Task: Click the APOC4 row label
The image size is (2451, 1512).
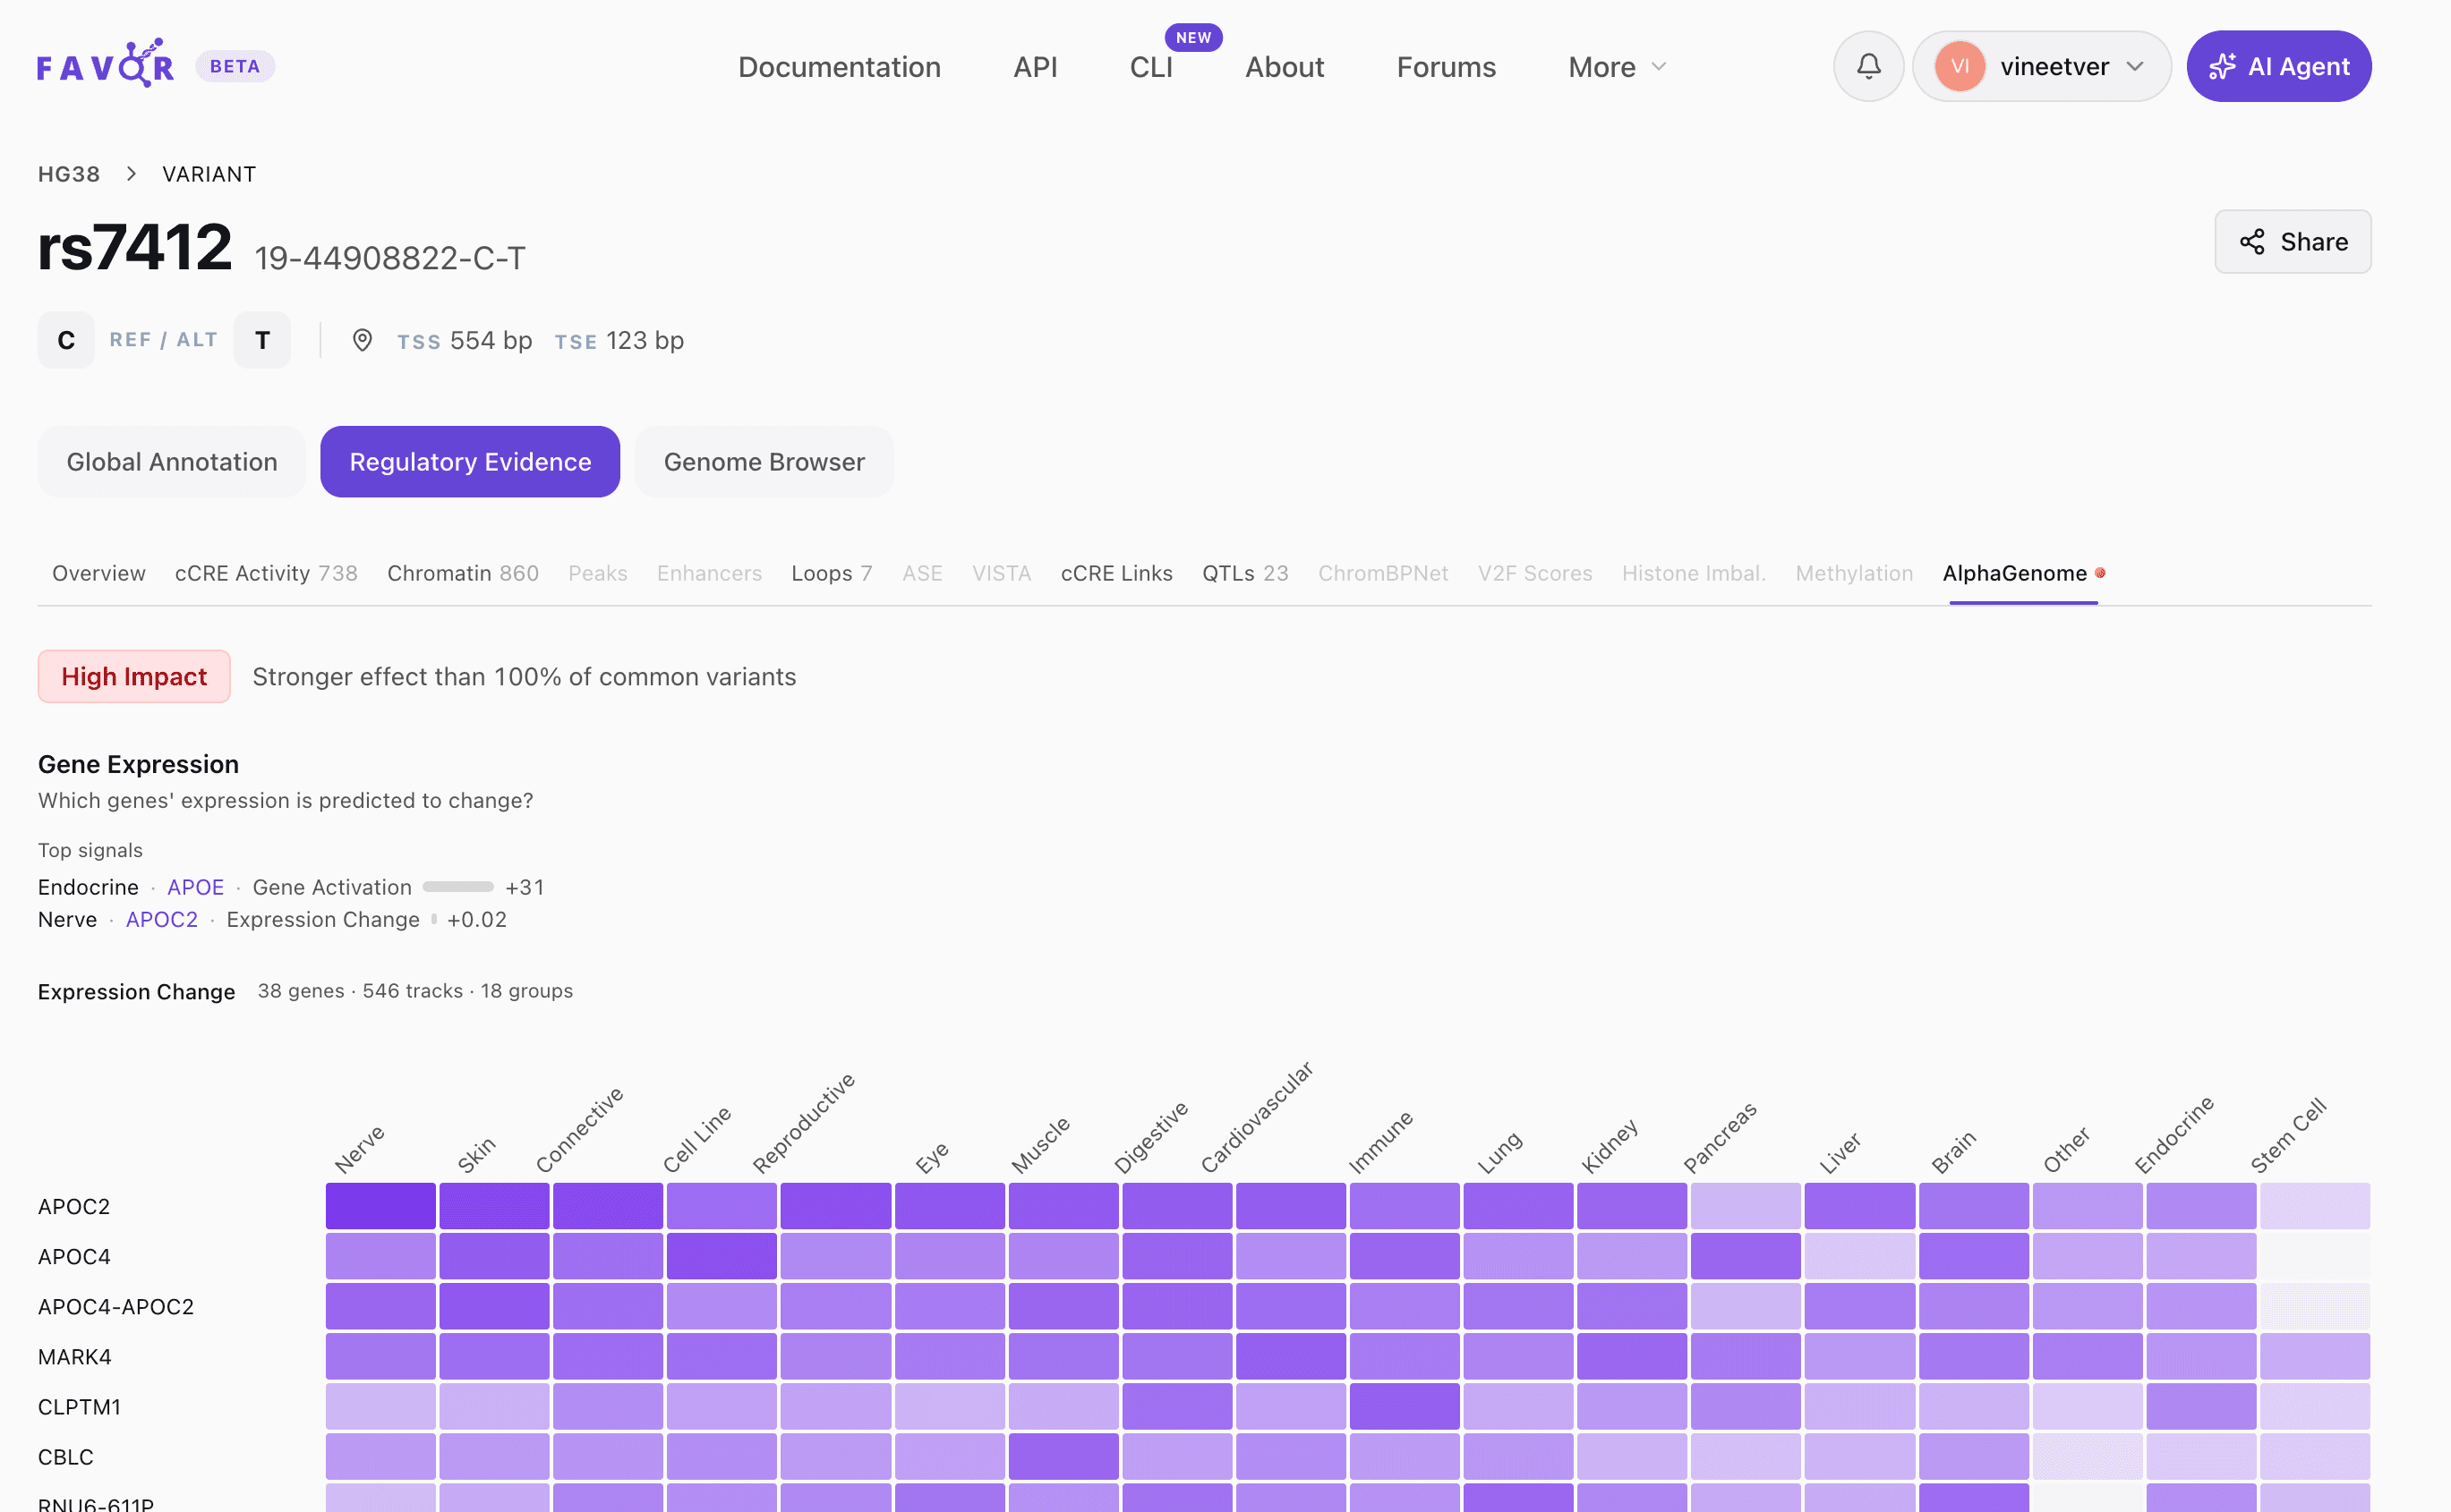Action: [74, 1256]
